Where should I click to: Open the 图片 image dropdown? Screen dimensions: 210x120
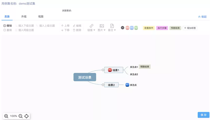coord(102,28)
